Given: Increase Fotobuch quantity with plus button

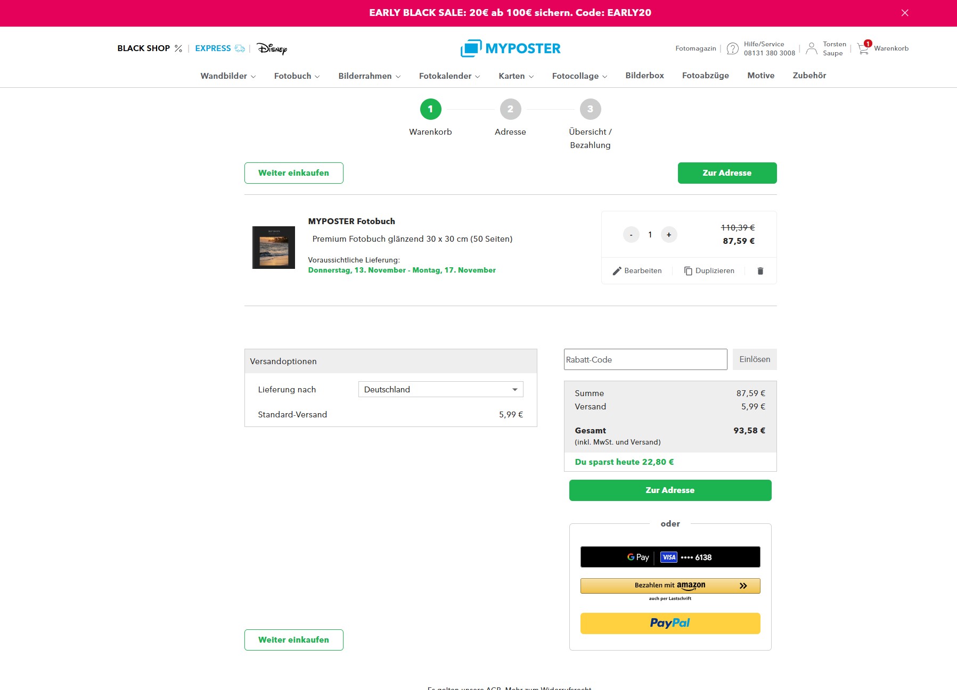Looking at the screenshot, I should (x=669, y=235).
